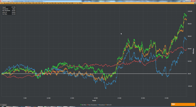196x107 pixels.
Task: Toggle the Showdown legend entry
Action: [101, 105]
